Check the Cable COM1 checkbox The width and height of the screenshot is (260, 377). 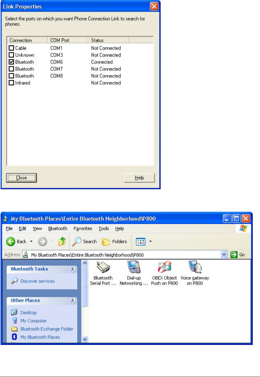click(11, 48)
